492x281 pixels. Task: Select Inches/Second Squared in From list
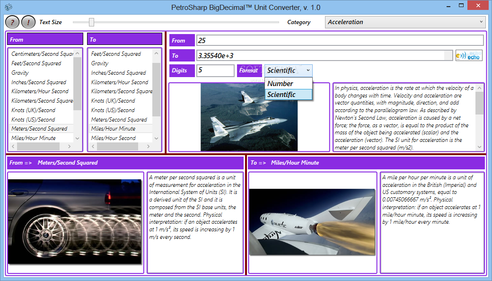coord(41,82)
